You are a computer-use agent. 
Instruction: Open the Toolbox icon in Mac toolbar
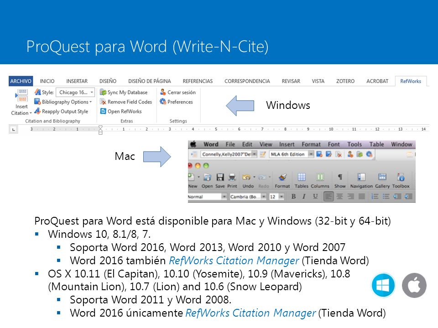(x=401, y=177)
